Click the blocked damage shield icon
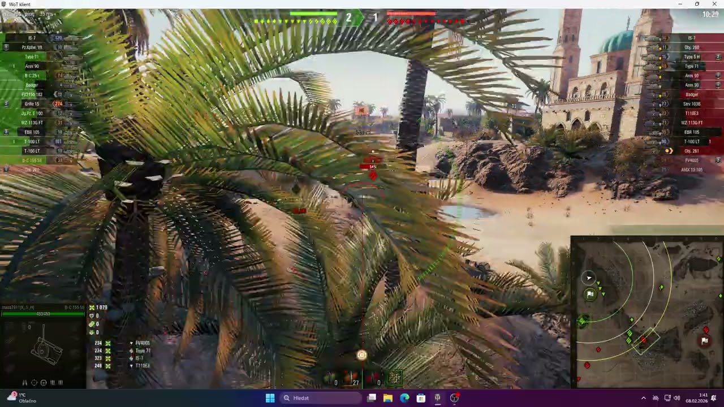Image resolution: width=724 pixels, height=407 pixels. (x=92, y=316)
